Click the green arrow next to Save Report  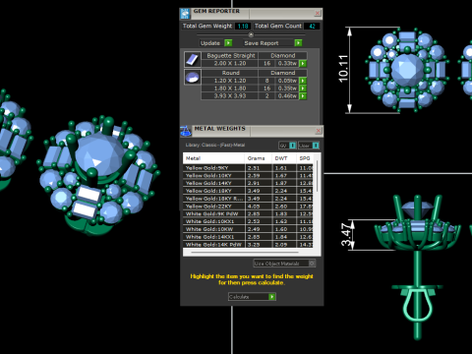pos(298,43)
